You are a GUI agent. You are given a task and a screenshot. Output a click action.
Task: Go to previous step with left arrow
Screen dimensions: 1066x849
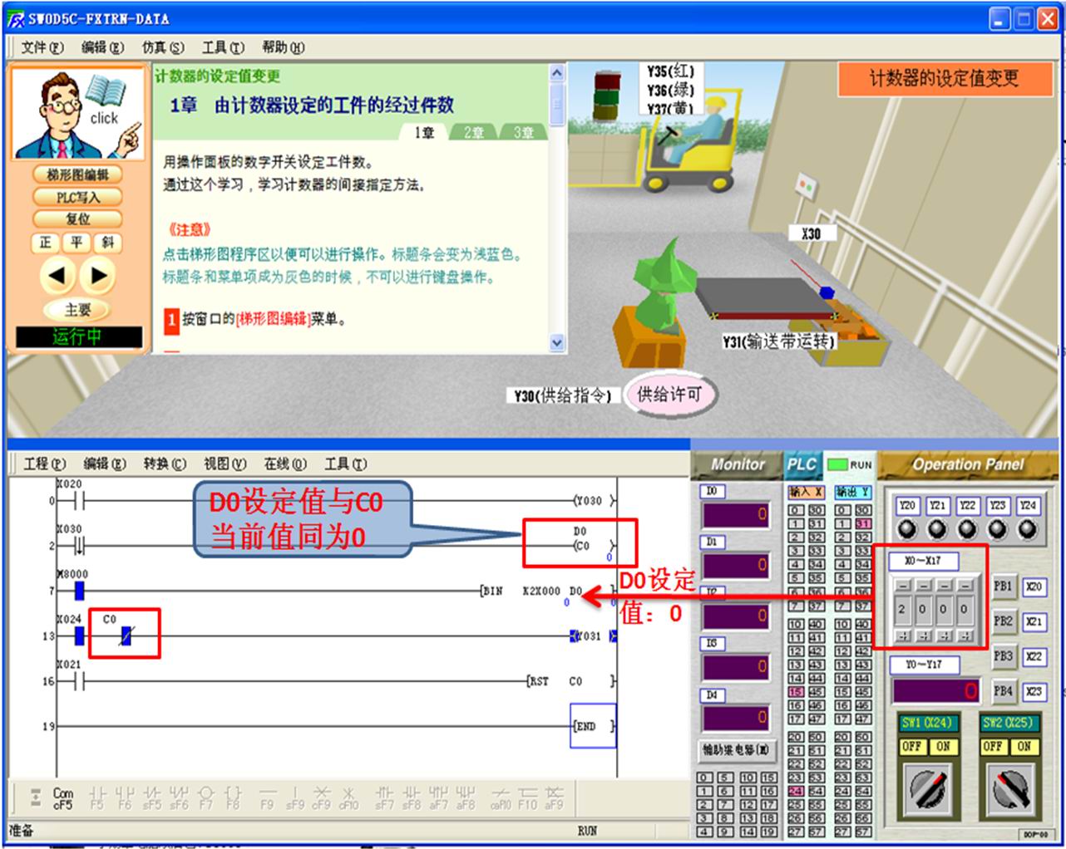point(57,275)
